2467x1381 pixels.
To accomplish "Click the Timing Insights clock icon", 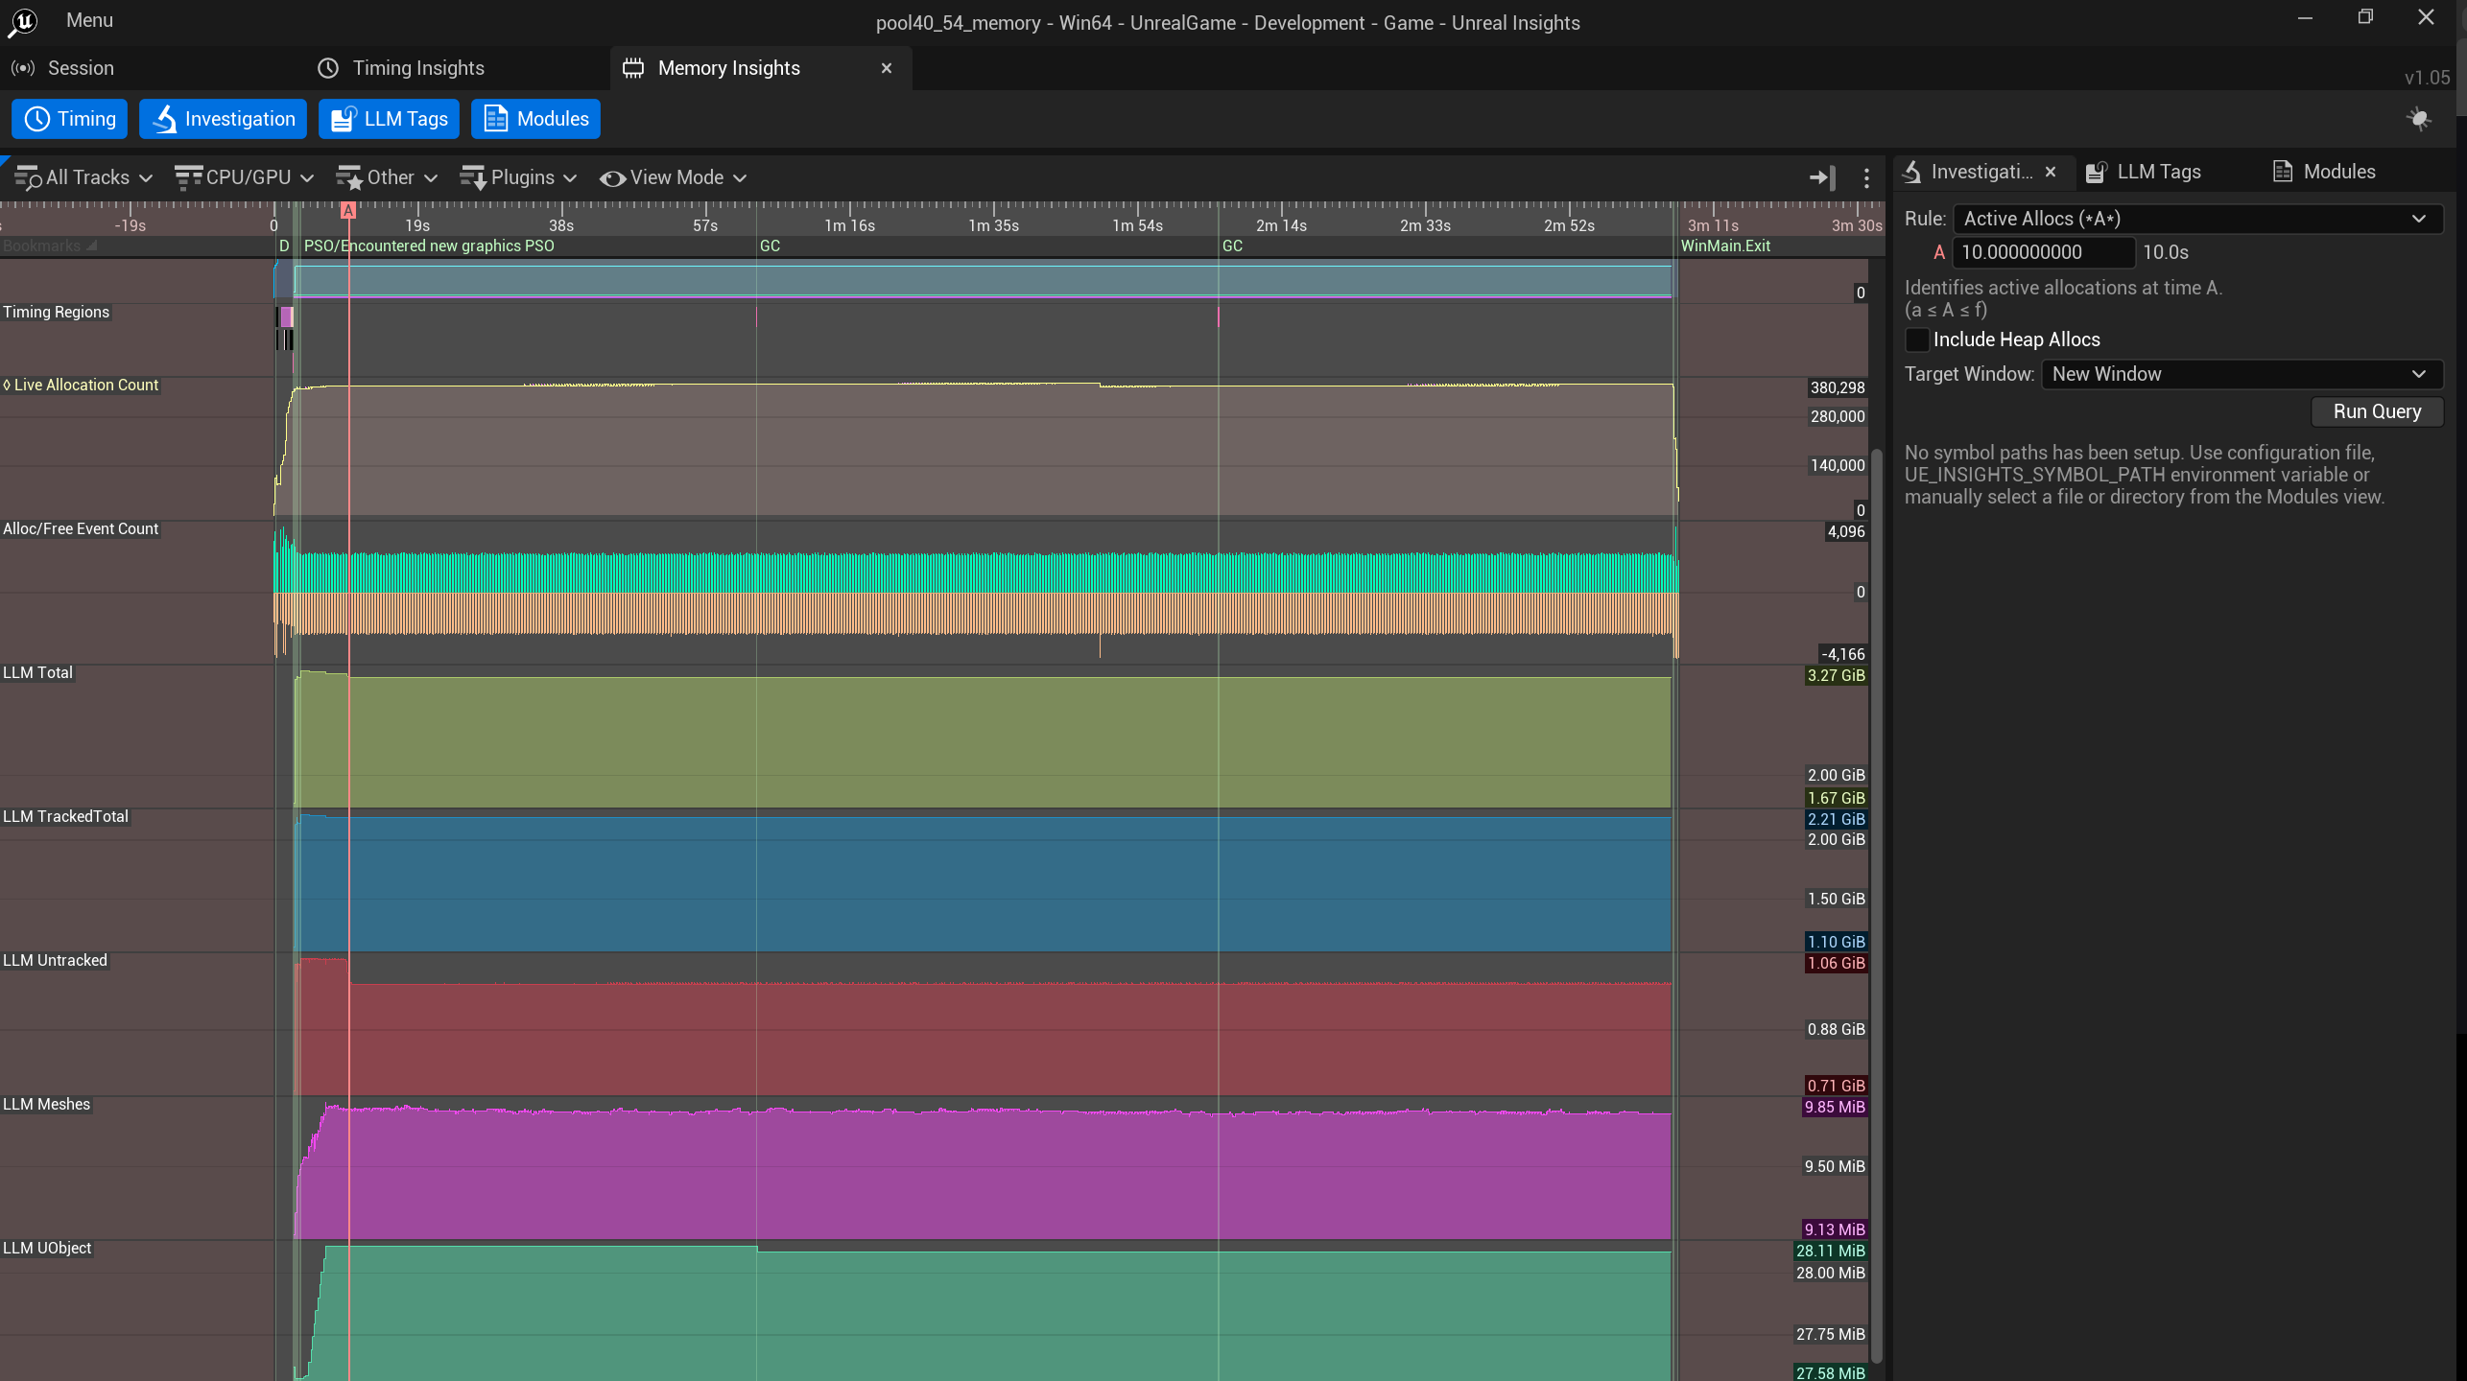I will coord(328,68).
